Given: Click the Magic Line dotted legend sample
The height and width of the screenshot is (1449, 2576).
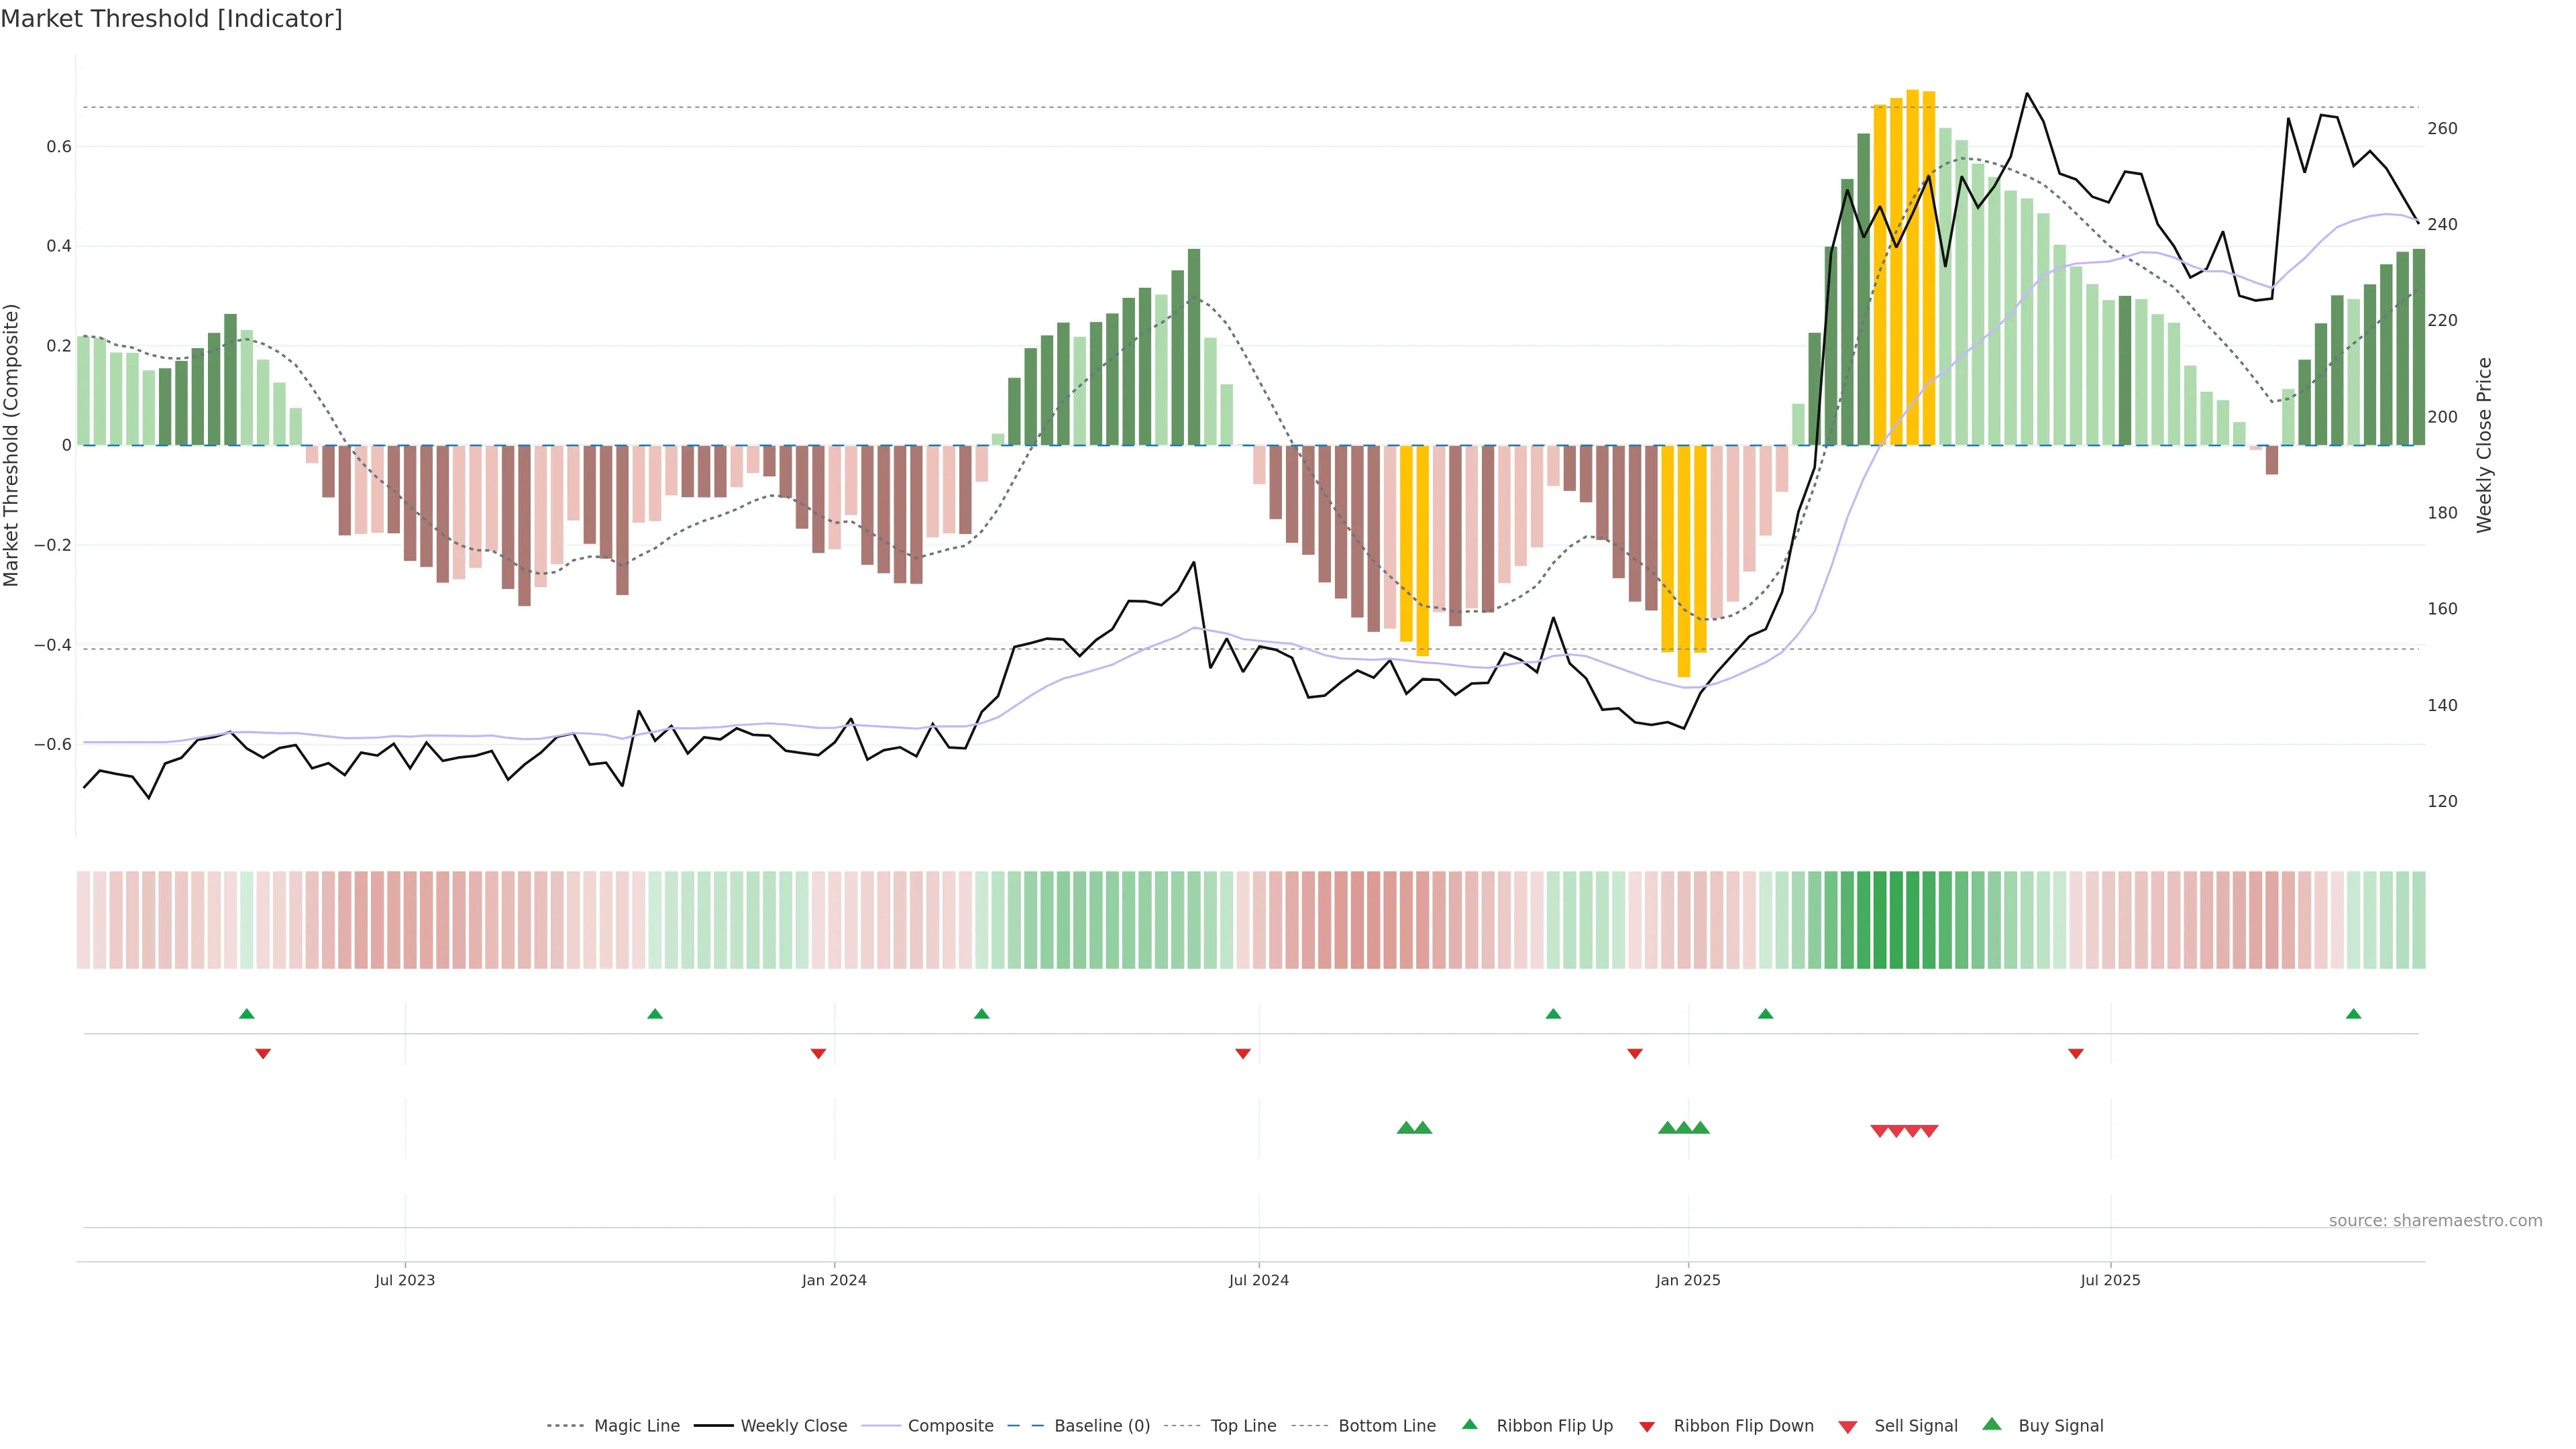Looking at the screenshot, I should click(x=565, y=1426).
